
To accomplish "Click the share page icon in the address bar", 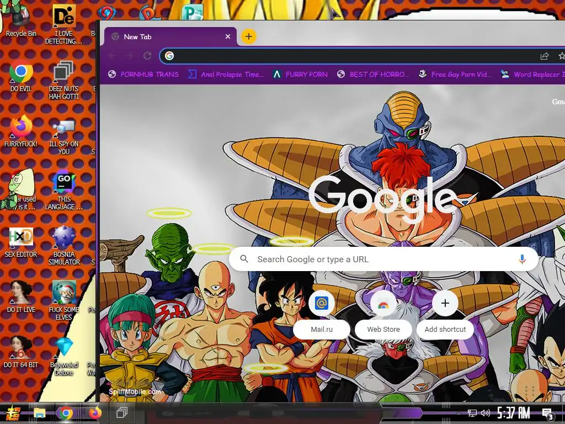I will pos(544,56).
